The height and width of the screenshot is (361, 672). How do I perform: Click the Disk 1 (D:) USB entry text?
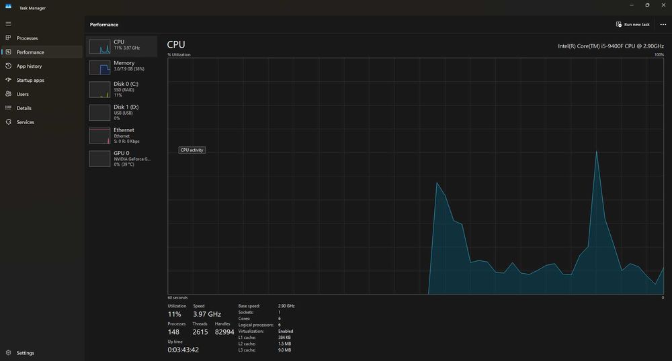pyautogui.click(x=123, y=113)
